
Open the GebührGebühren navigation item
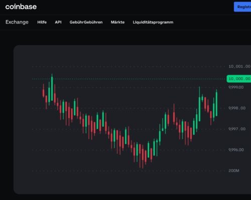click(86, 22)
